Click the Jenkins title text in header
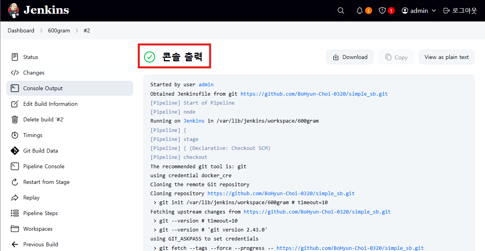Viewport: 485px width, 251px height. coord(46,10)
